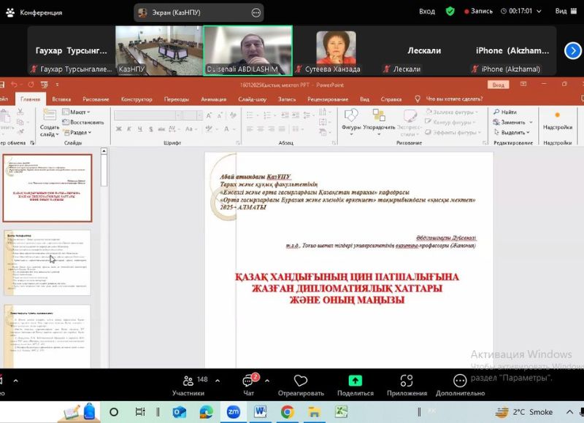Image resolution: width=584 pixels, height=423 pixels.
Task: Toggle underline formatting in PowerPoint ribbon
Action: pos(139,129)
